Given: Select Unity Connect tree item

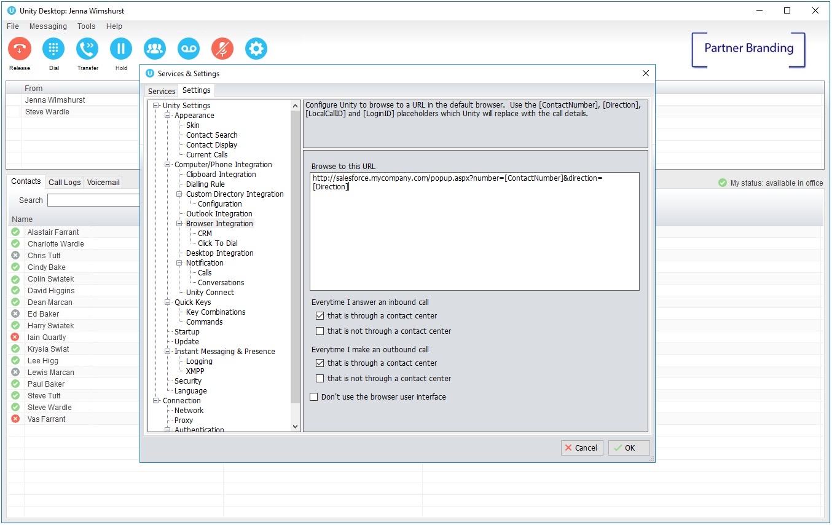Looking at the screenshot, I should pos(210,293).
